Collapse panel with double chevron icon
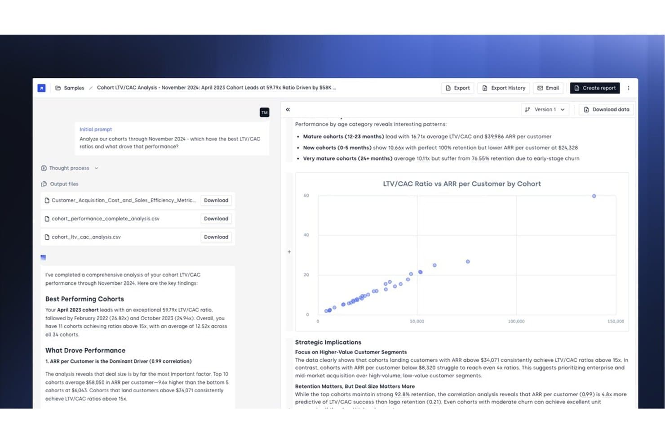Viewport: 665px width, 444px height. click(x=288, y=110)
